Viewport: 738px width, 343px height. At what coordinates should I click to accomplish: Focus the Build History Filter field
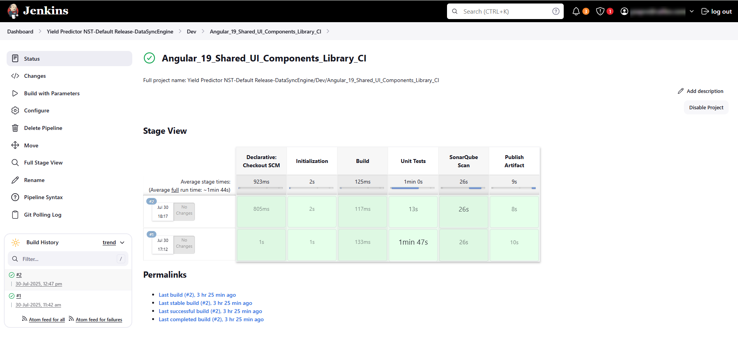[x=68, y=259]
